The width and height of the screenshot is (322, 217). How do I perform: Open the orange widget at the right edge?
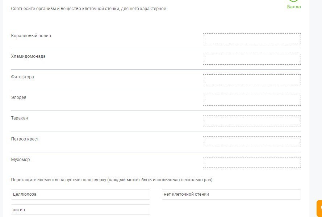(319, 208)
